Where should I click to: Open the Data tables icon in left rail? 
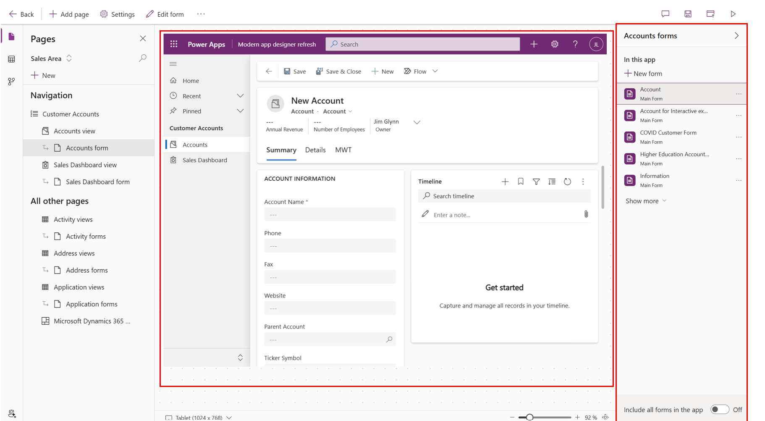coord(11,59)
